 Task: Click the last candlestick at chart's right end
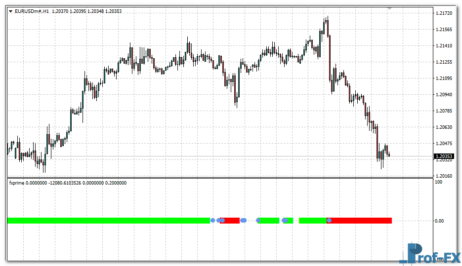[389, 155]
